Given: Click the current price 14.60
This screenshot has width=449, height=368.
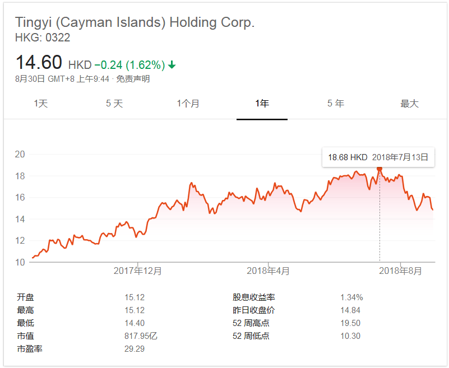Looking at the screenshot, I should [x=39, y=62].
